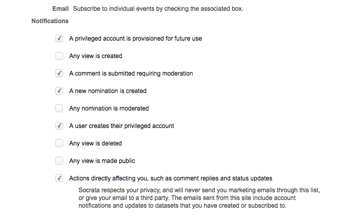Image resolution: width=361 pixels, height=219 pixels.
Task: Click the Socrata privacy notice paragraph
Action: click(x=199, y=198)
